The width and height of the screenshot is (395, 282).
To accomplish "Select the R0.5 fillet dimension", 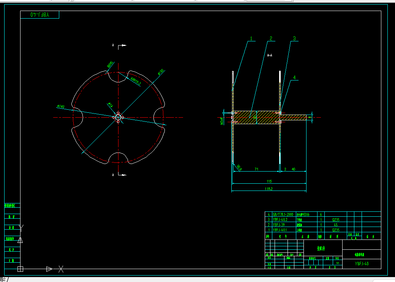I will [x=239, y=168].
